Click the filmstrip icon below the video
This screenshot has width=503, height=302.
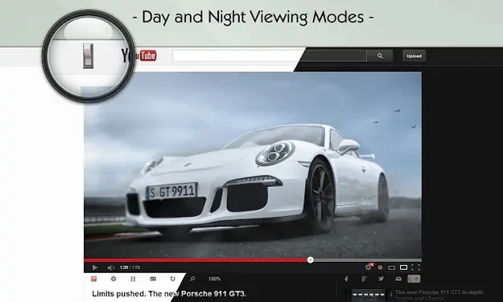[133, 279]
